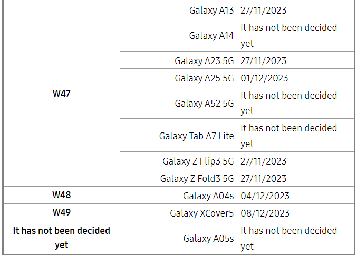The image size is (357, 256).
Task: Select the Galaxy A05s model cell
Action: tap(178, 238)
